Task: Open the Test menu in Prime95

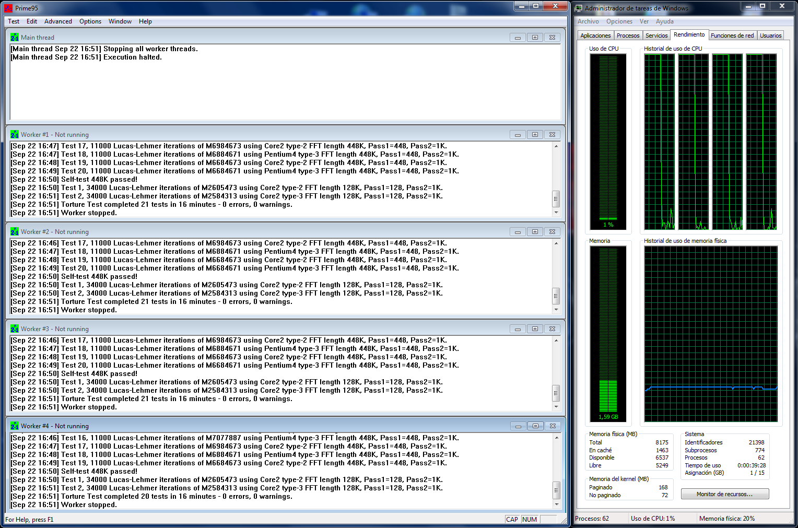Action: point(14,21)
